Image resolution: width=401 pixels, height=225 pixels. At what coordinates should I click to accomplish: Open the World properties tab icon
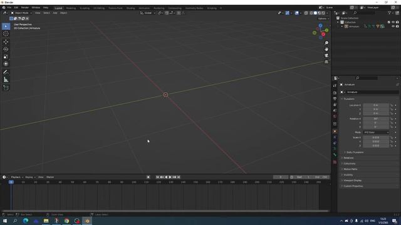coord(335,116)
